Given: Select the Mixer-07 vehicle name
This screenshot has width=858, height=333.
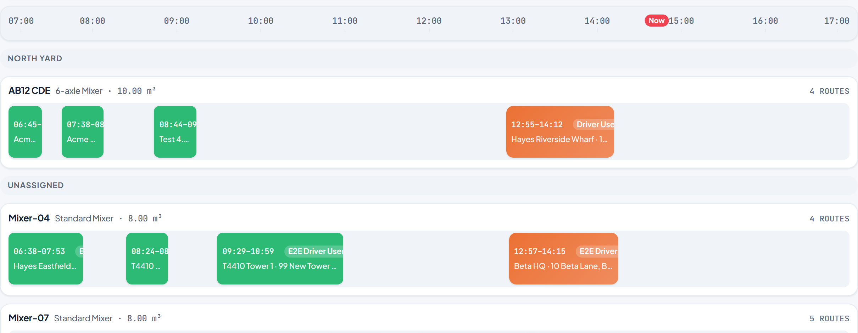Looking at the screenshot, I should (29, 318).
